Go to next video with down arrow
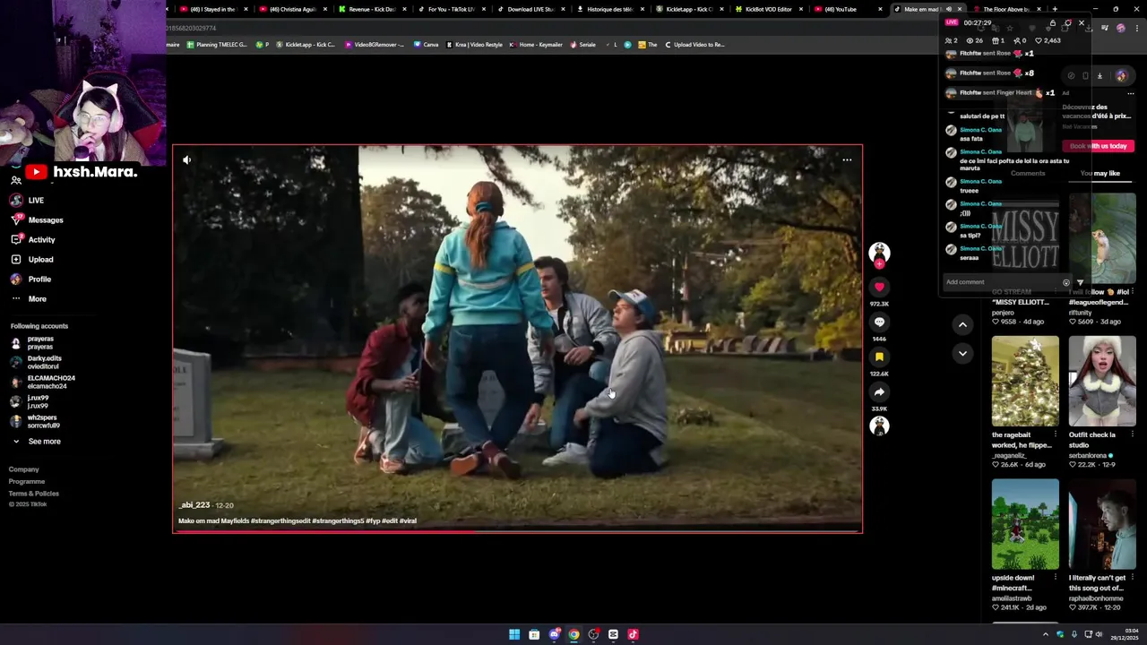 (x=962, y=353)
